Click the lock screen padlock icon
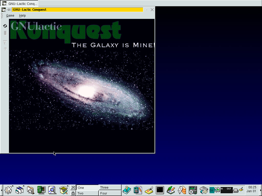This screenshot has width=262, height=196. pos(73,193)
